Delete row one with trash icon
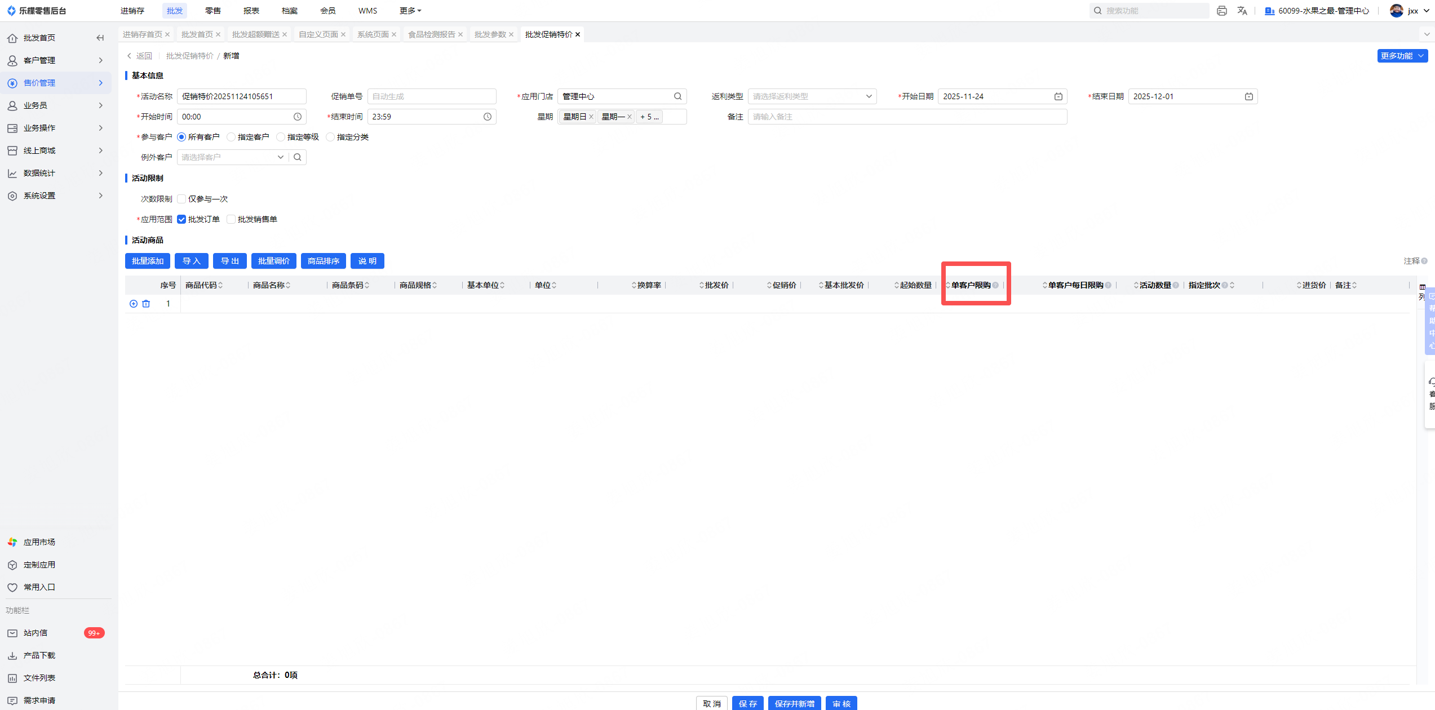Image resolution: width=1435 pixels, height=710 pixels. [x=146, y=304]
